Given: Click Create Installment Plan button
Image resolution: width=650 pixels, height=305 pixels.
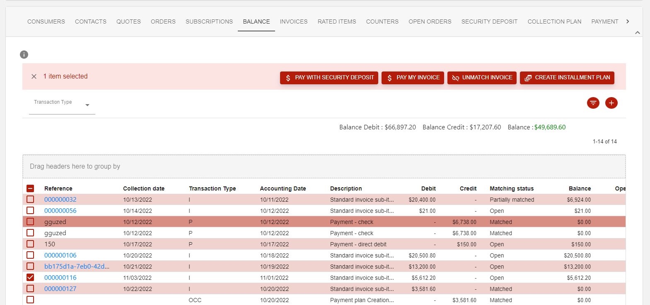Looking at the screenshot, I should tap(567, 78).
